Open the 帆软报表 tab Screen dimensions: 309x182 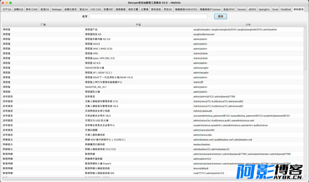[x=156, y=9]
